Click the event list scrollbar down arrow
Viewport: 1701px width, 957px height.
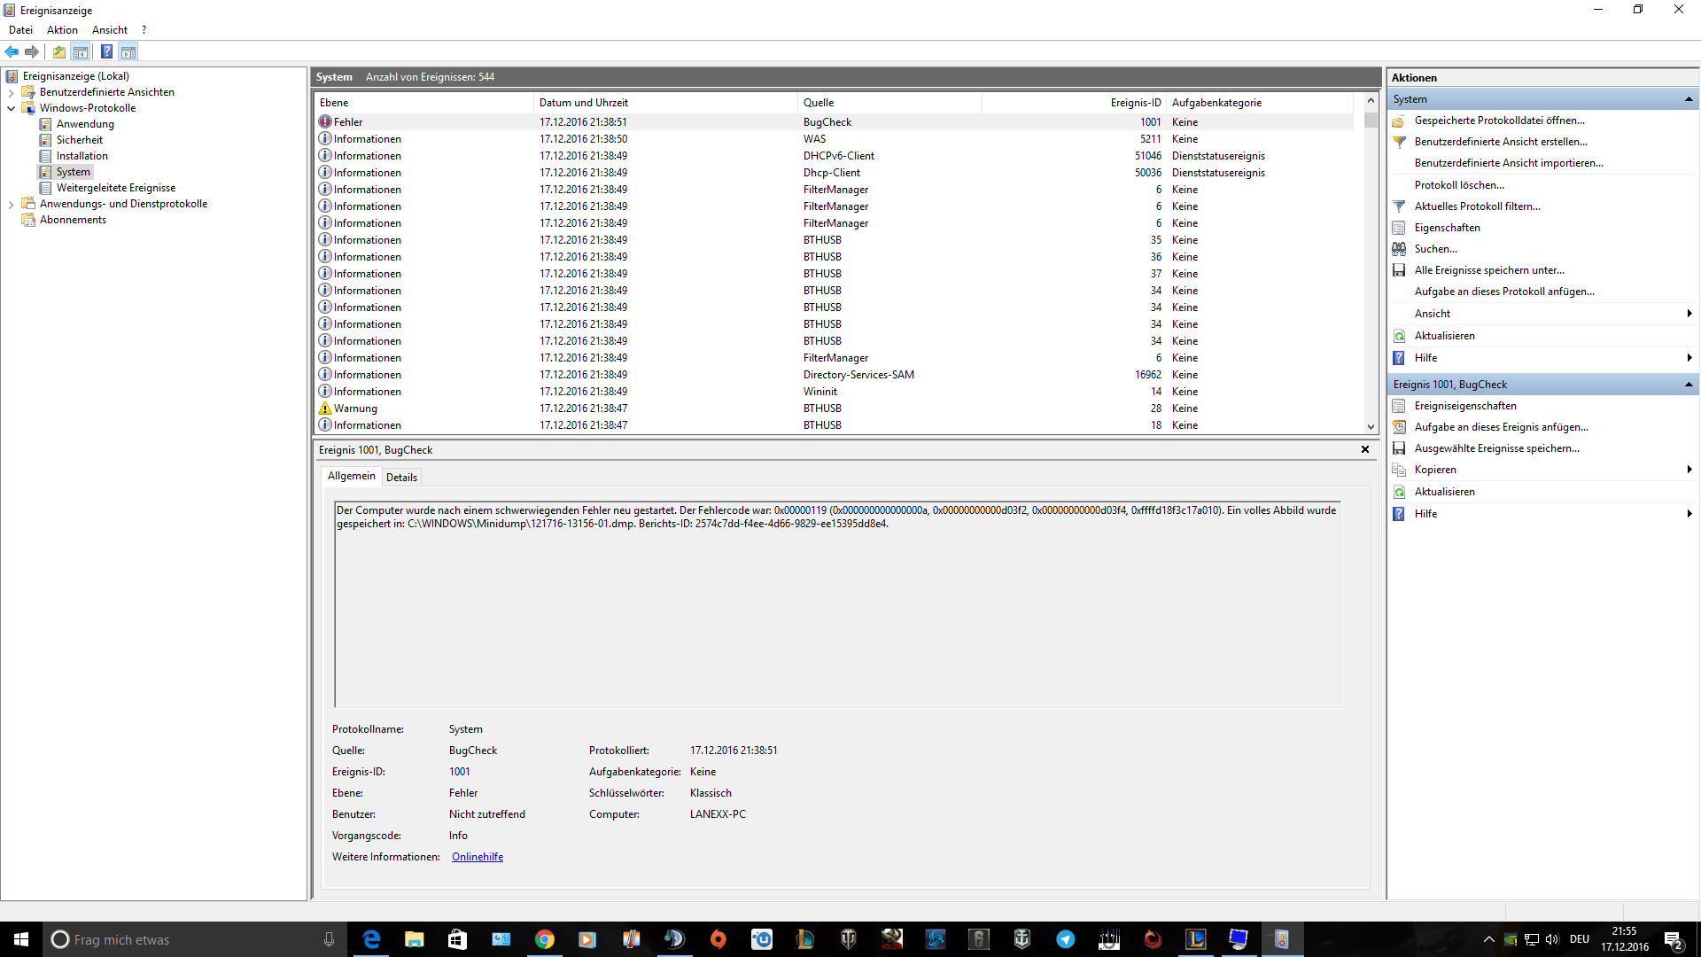(x=1371, y=426)
